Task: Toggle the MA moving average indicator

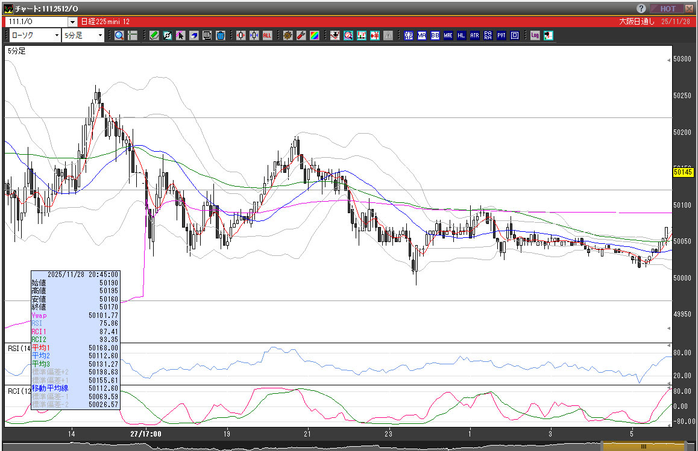Action: [421, 36]
